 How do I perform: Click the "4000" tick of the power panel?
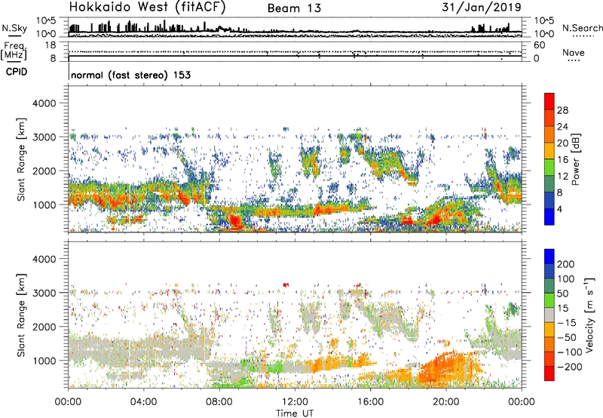tap(44, 103)
